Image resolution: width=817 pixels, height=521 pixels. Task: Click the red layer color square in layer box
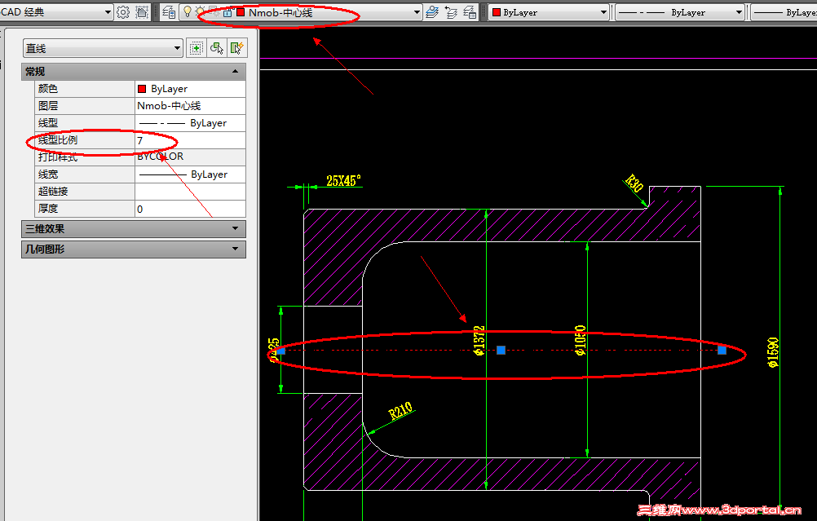coord(241,12)
